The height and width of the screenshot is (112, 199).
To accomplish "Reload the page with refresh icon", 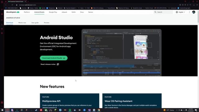I will (x=12, y=5).
